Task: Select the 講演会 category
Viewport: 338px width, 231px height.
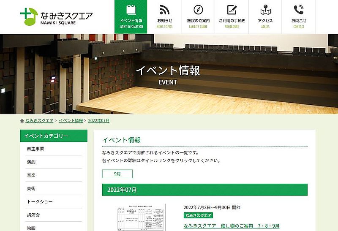Action: [54, 215]
